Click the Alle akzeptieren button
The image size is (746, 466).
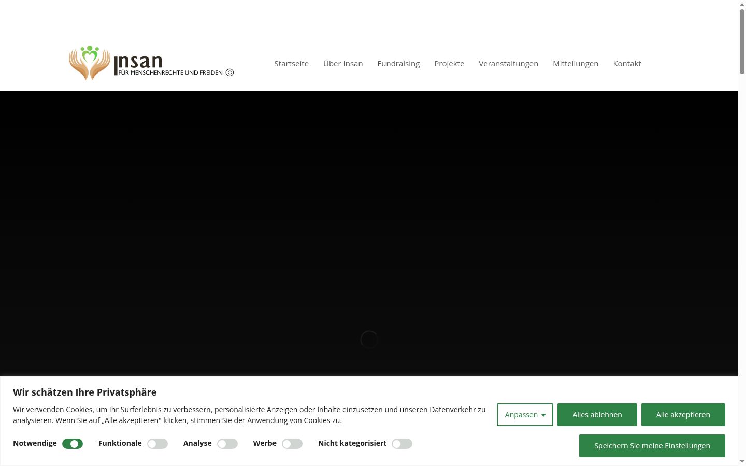tap(683, 415)
